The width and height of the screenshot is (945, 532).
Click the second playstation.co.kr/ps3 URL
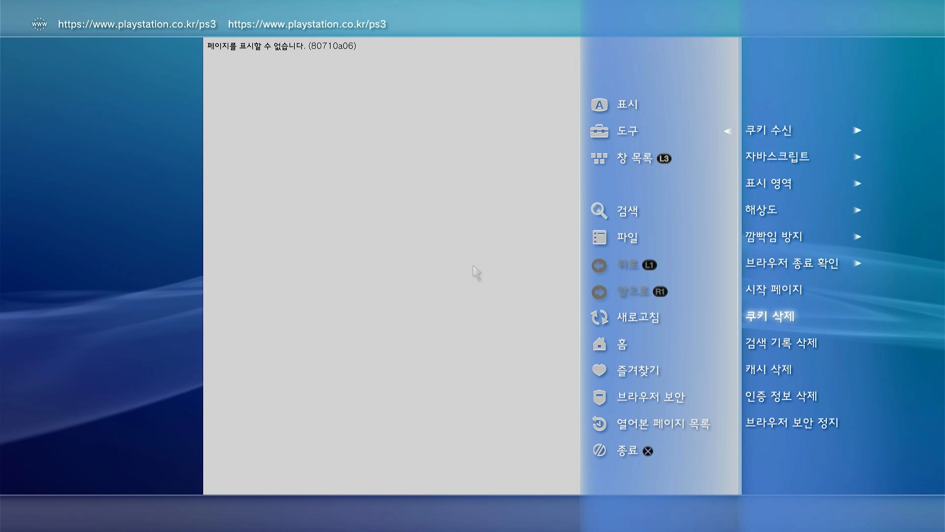307,24
